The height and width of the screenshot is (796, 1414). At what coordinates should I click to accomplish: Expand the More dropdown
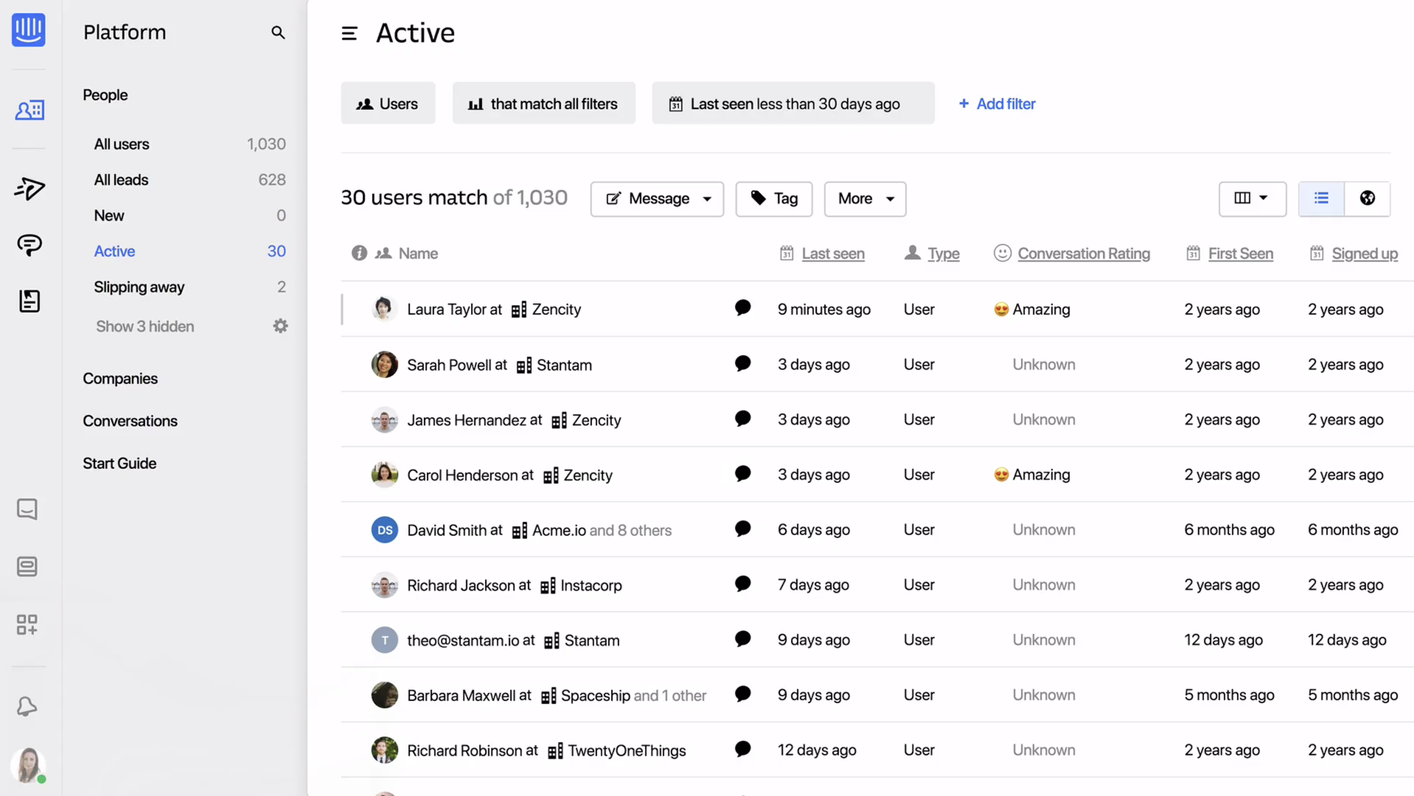(864, 199)
